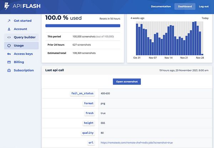214x148 pixels.
Task: Click the Account person icon
Action: [9, 29]
